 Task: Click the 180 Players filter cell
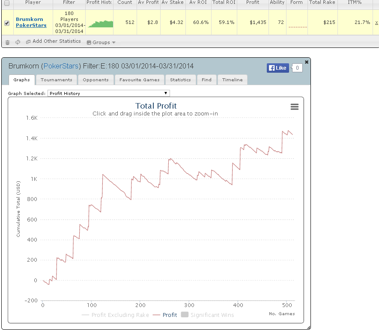[69, 22]
